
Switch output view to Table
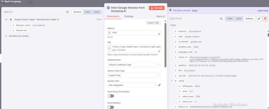[x=230, y=19]
